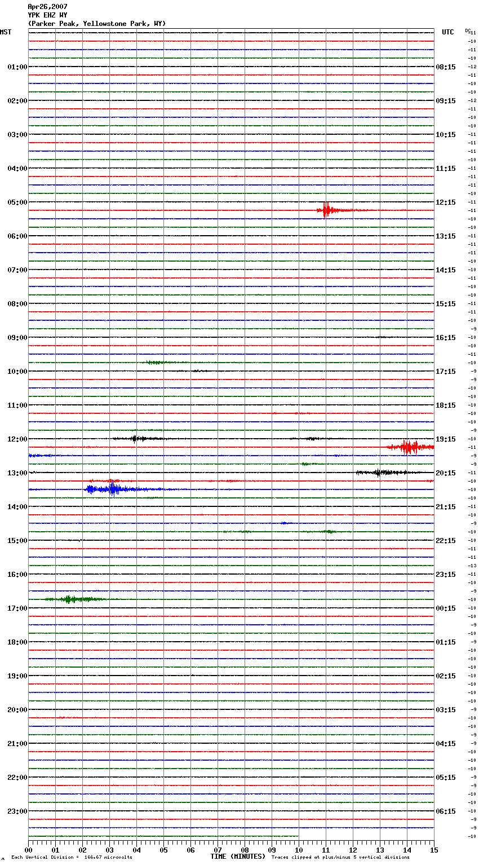Select the 15:00 MST time label
The width and height of the screenshot is (479, 865).
[x=17, y=541]
